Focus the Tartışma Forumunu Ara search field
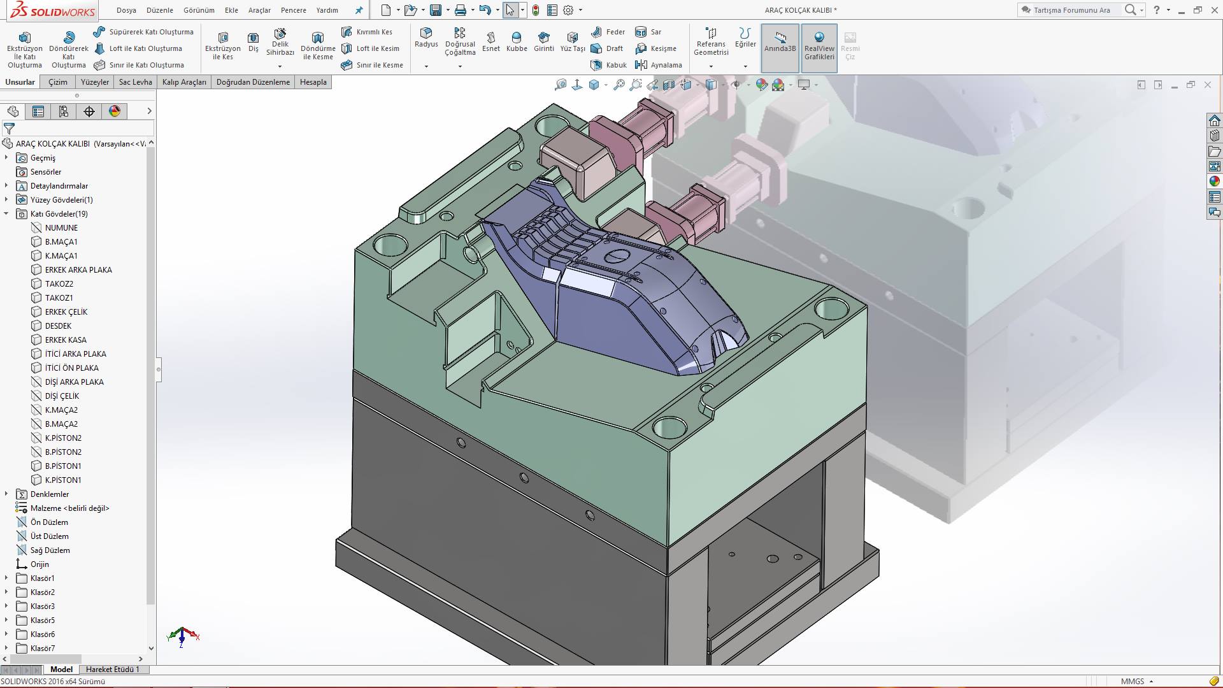 [x=1072, y=10]
